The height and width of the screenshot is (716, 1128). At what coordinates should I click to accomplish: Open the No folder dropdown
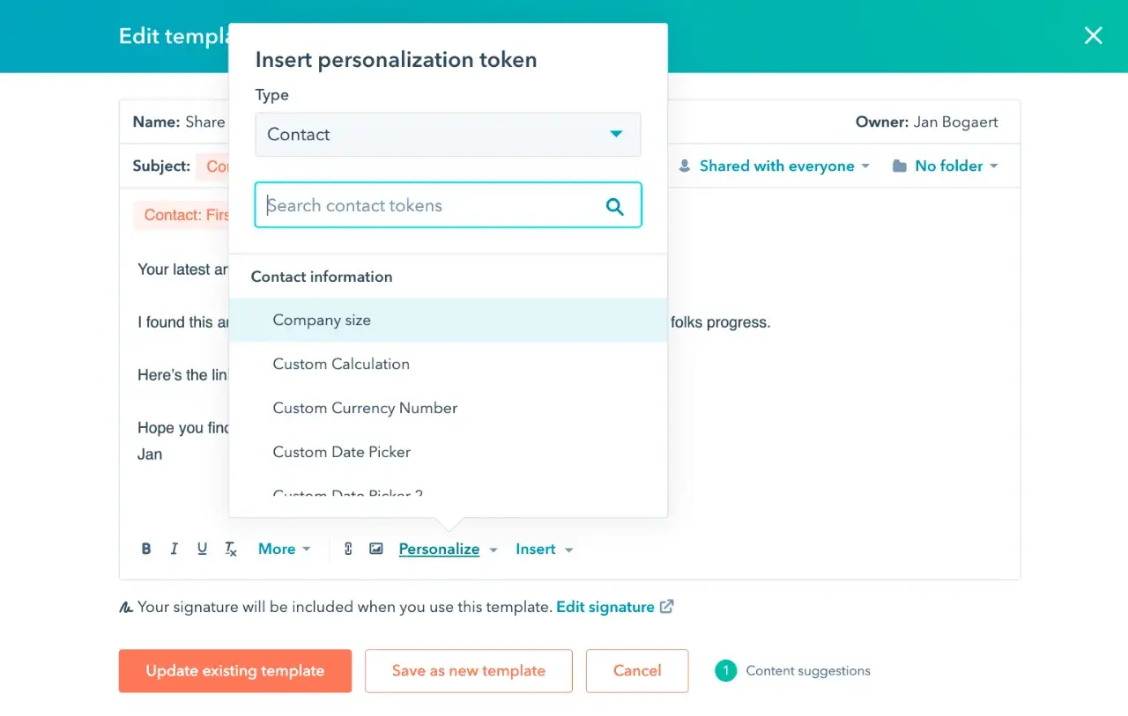coord(946,166)
